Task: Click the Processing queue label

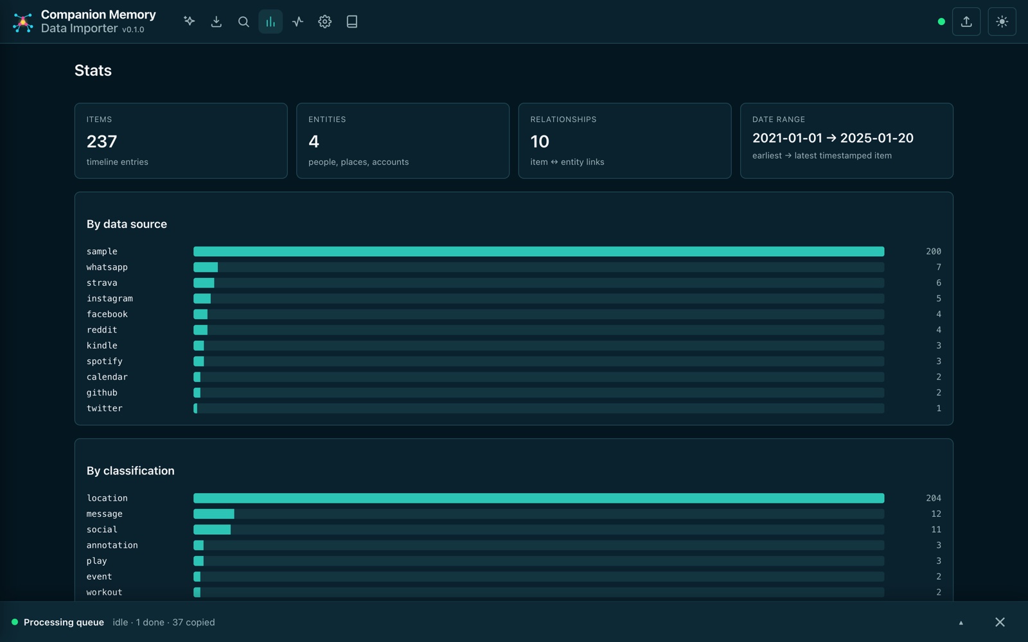Action: 64,622
